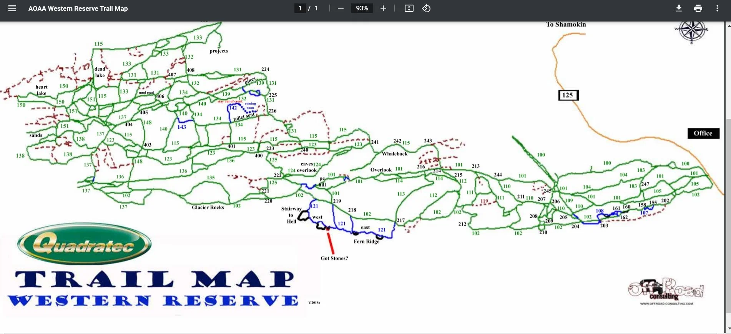Click the V.2018a version text
The image size is (731, 334).
point(314,303)
